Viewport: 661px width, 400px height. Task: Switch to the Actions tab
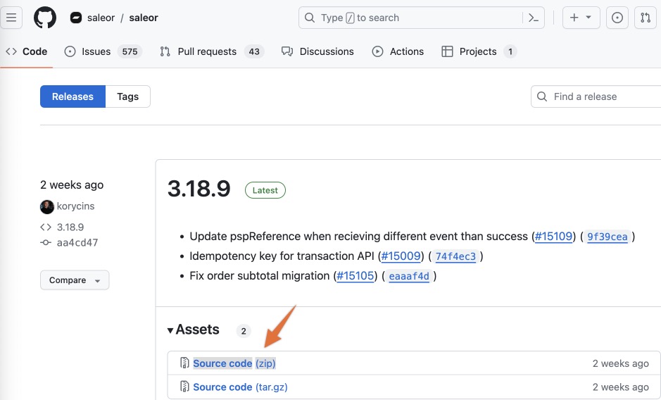398,51
